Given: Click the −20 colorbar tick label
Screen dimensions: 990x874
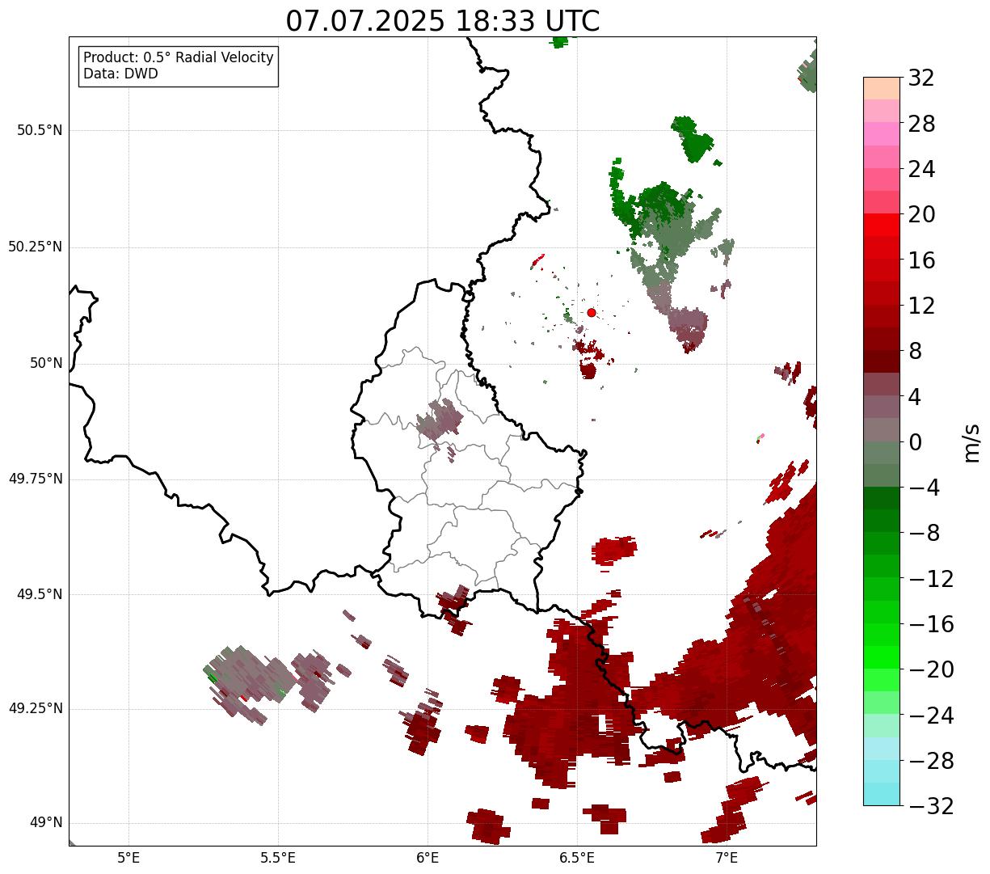Looking at the screenshot, I should (x=931, y=669).
